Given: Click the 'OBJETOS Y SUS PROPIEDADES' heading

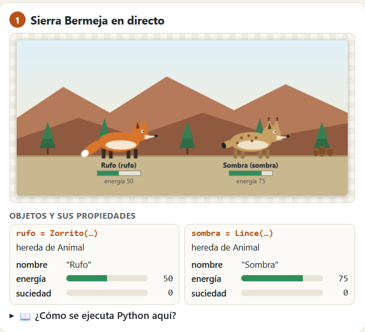Looking at the screenshot, I should pos(73,216).
